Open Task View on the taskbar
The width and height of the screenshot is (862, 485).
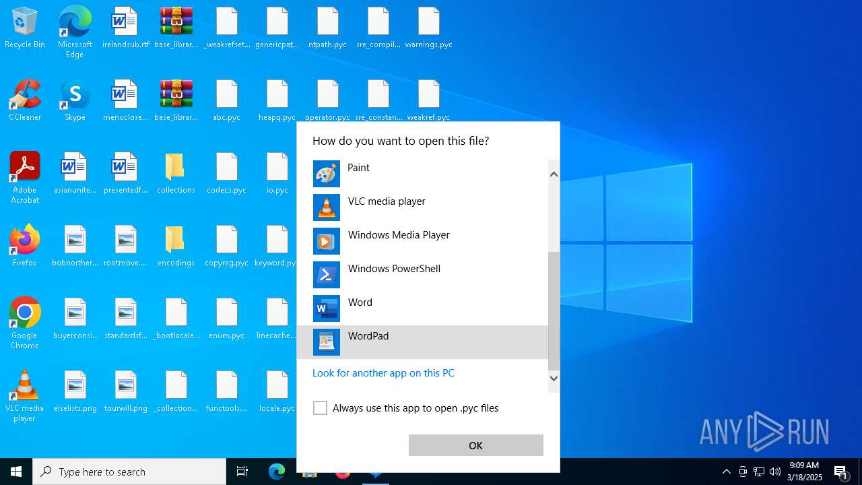(x=242, y=472)
